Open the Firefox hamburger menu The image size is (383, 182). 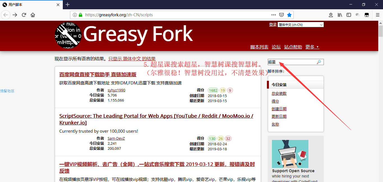pos(377,15)
